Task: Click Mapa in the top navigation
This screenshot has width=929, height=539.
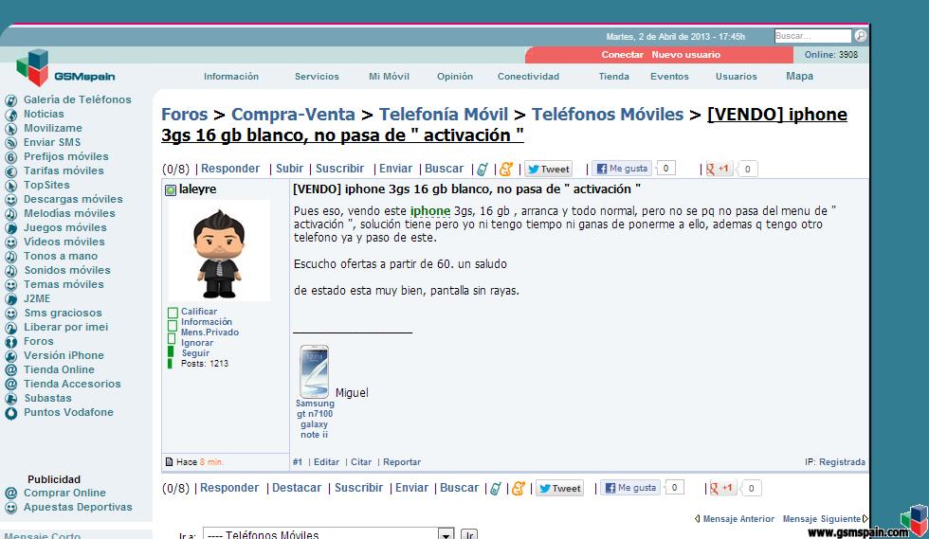Action: [799, 77]
